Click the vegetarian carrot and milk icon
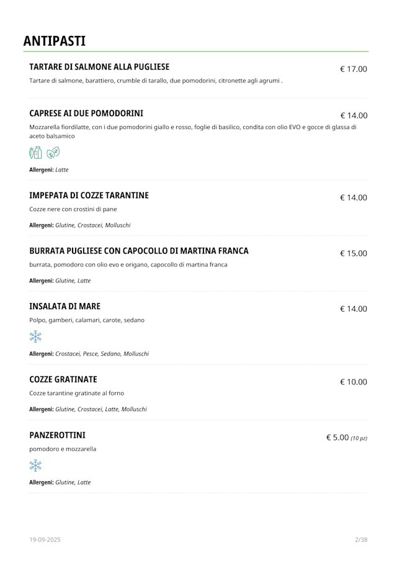397x562 pixels. click(35, 152)
